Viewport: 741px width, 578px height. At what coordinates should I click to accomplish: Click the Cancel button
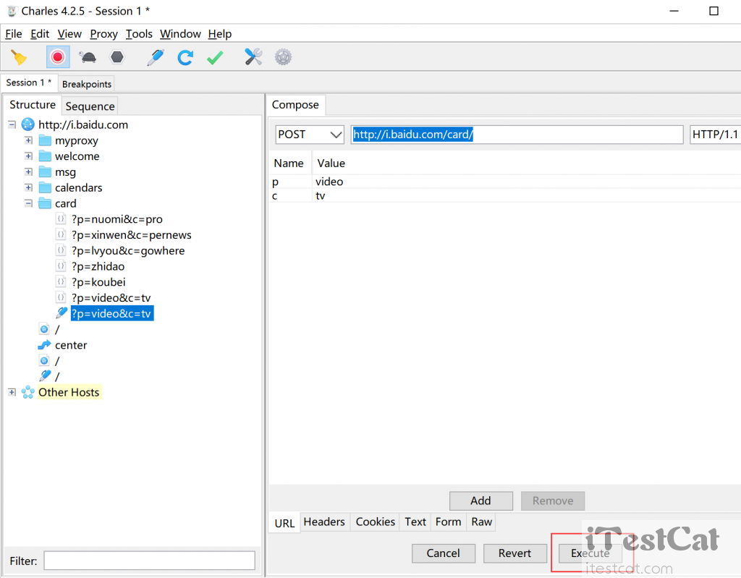tap(444, 553)
